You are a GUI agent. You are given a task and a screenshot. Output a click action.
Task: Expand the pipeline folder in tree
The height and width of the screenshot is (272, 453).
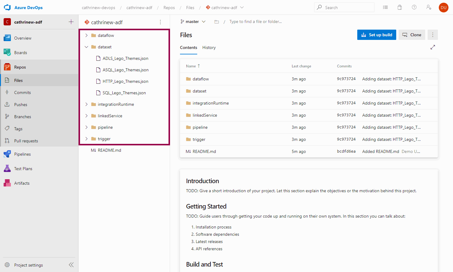(86, 127)
